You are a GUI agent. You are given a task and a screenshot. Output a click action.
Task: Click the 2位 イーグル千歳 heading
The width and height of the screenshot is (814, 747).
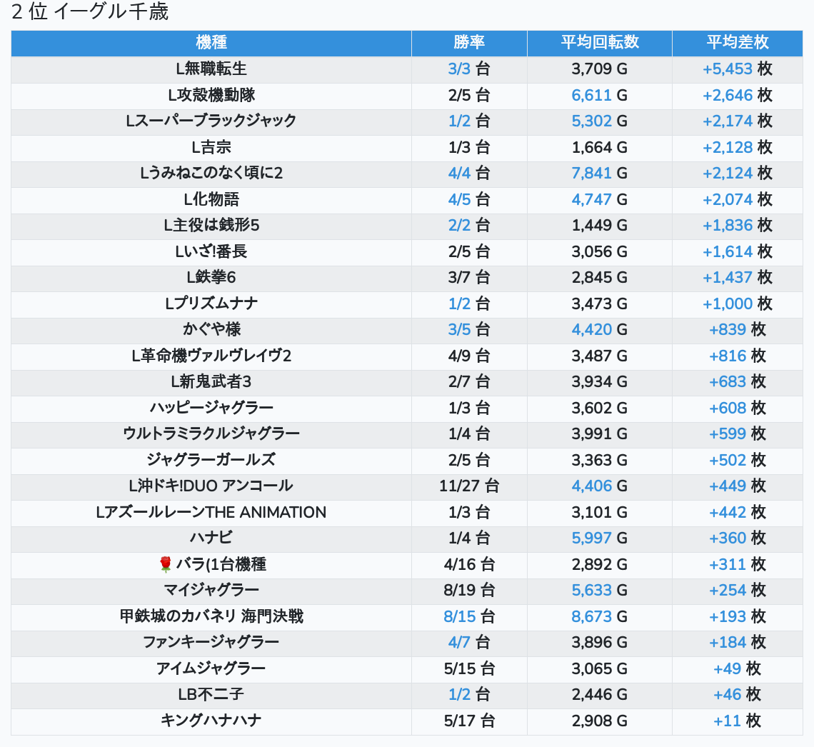pos(90,13)
